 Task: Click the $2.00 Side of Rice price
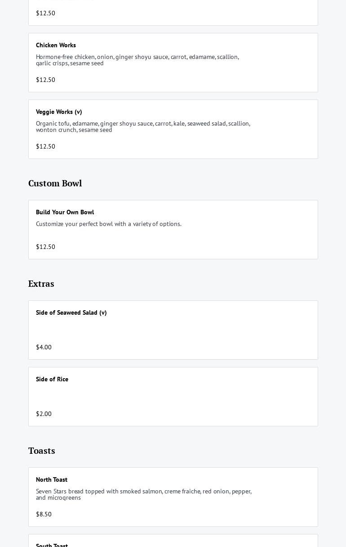click(x=44, y=414)
